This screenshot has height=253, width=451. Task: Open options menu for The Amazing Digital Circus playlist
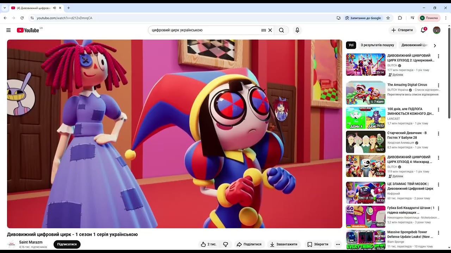point(439,85)
